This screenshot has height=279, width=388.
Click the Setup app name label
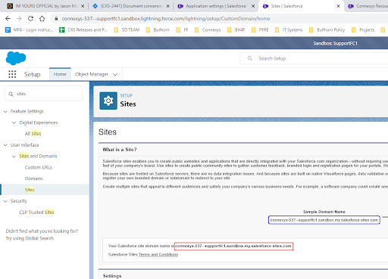point(33,74)
